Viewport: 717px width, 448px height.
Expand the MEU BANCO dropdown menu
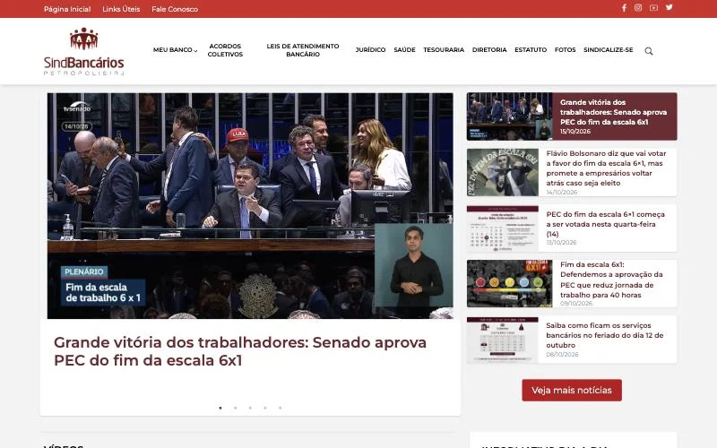click(175, 50)
